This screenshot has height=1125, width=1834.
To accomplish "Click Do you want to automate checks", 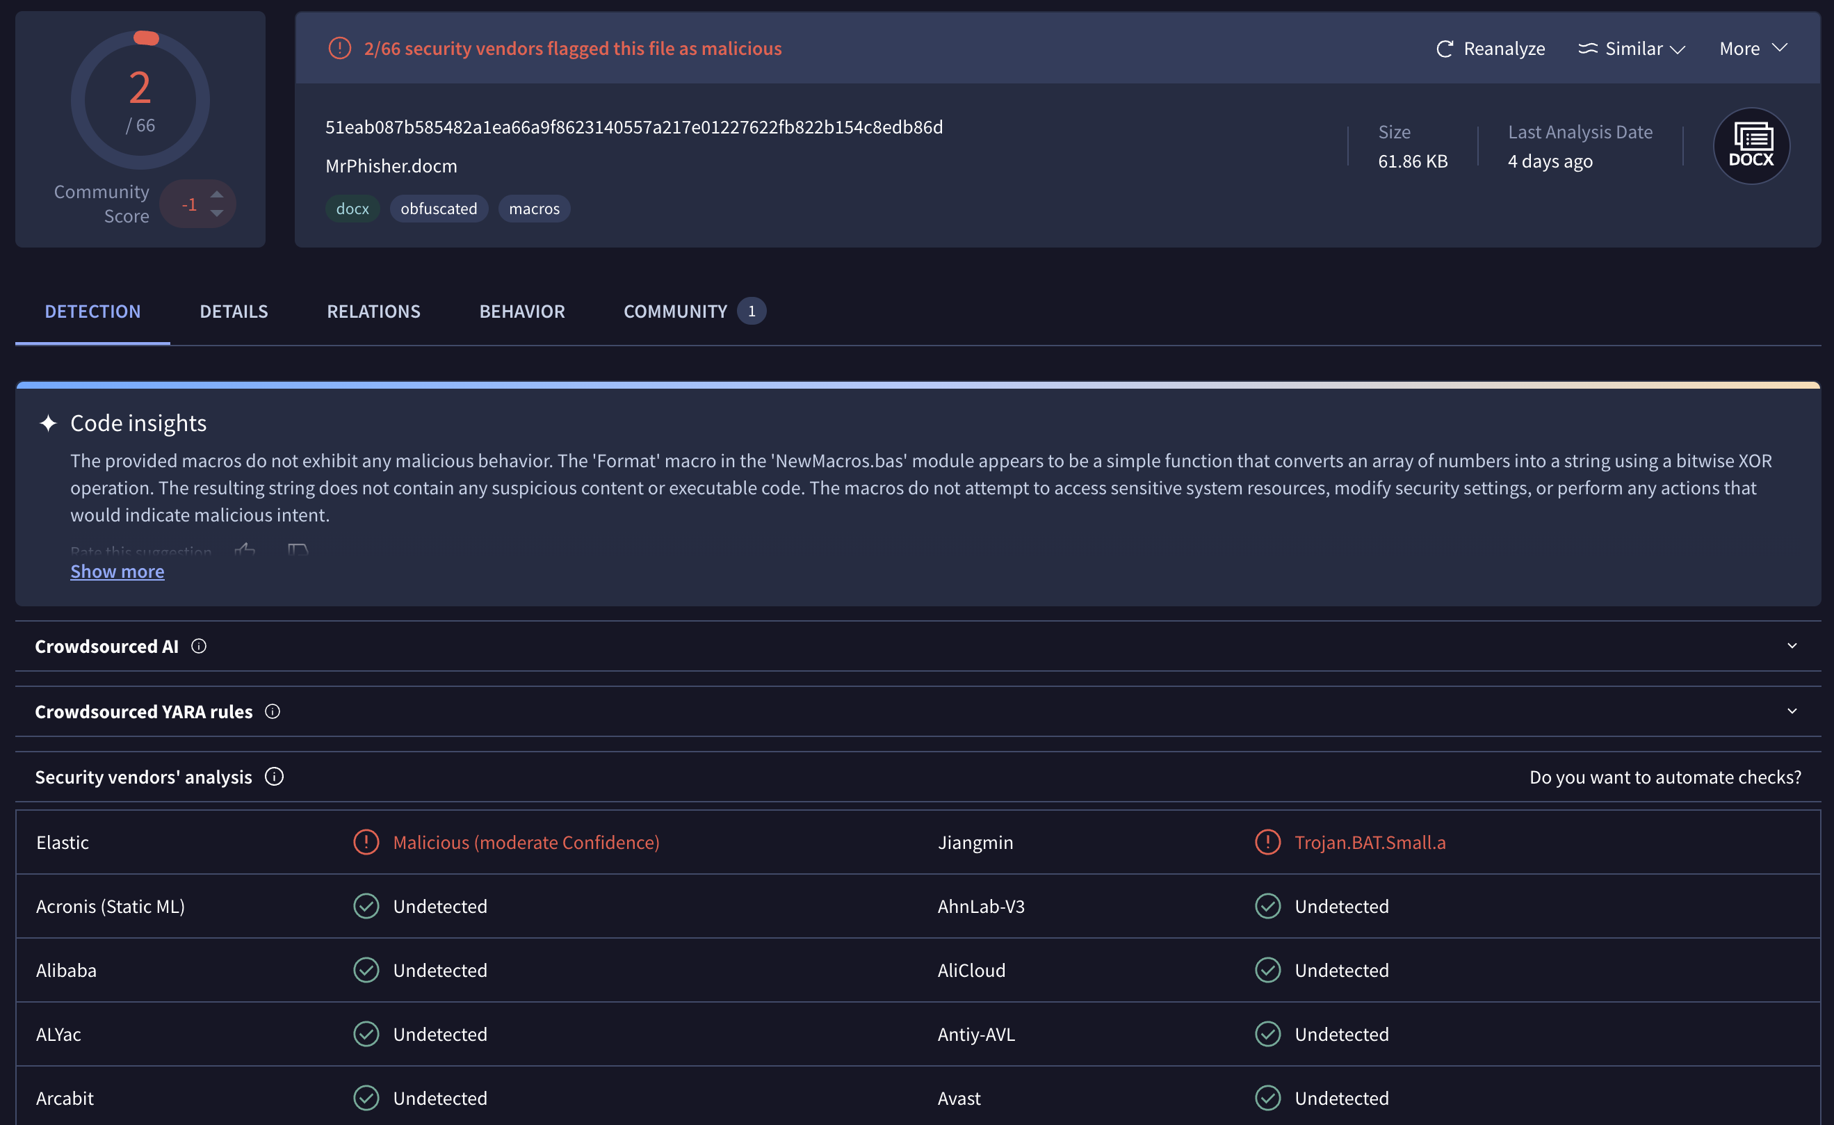I will 1665,777.
